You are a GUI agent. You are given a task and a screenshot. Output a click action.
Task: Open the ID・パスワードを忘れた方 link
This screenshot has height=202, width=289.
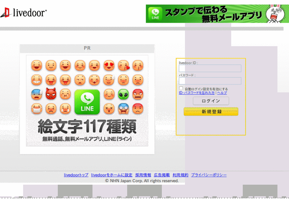[x=197, y=93]
